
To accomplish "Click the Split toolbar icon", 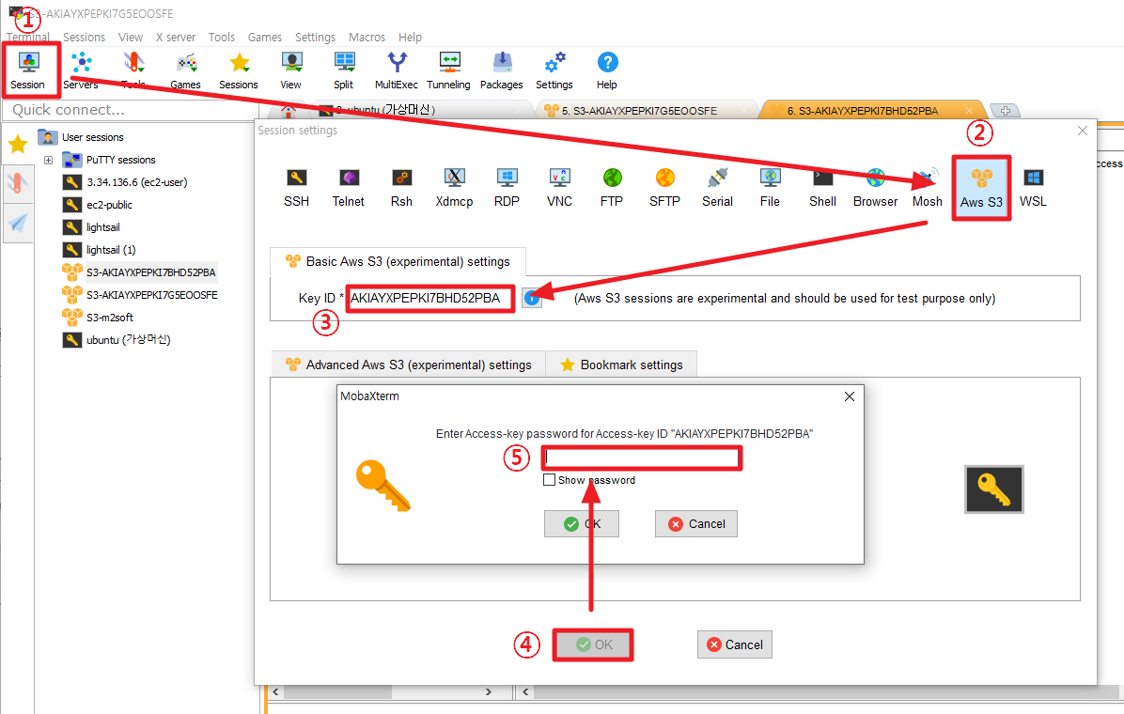I will point(344,70).
